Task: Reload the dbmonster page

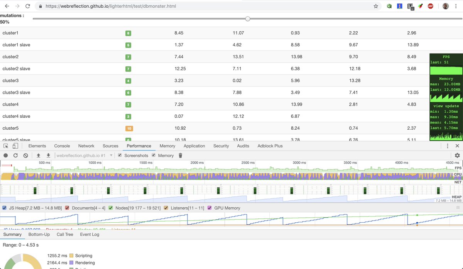Action: [27, 6]
